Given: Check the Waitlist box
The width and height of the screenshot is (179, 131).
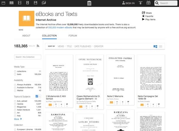Looking at the screenshot, I should (x=15, y=91).
